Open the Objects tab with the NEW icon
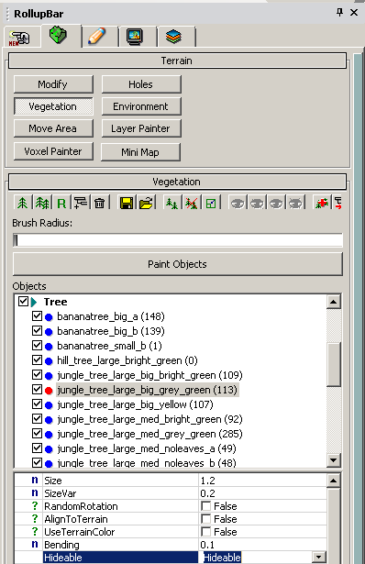365x564 pixels. [x=20, y=37]
